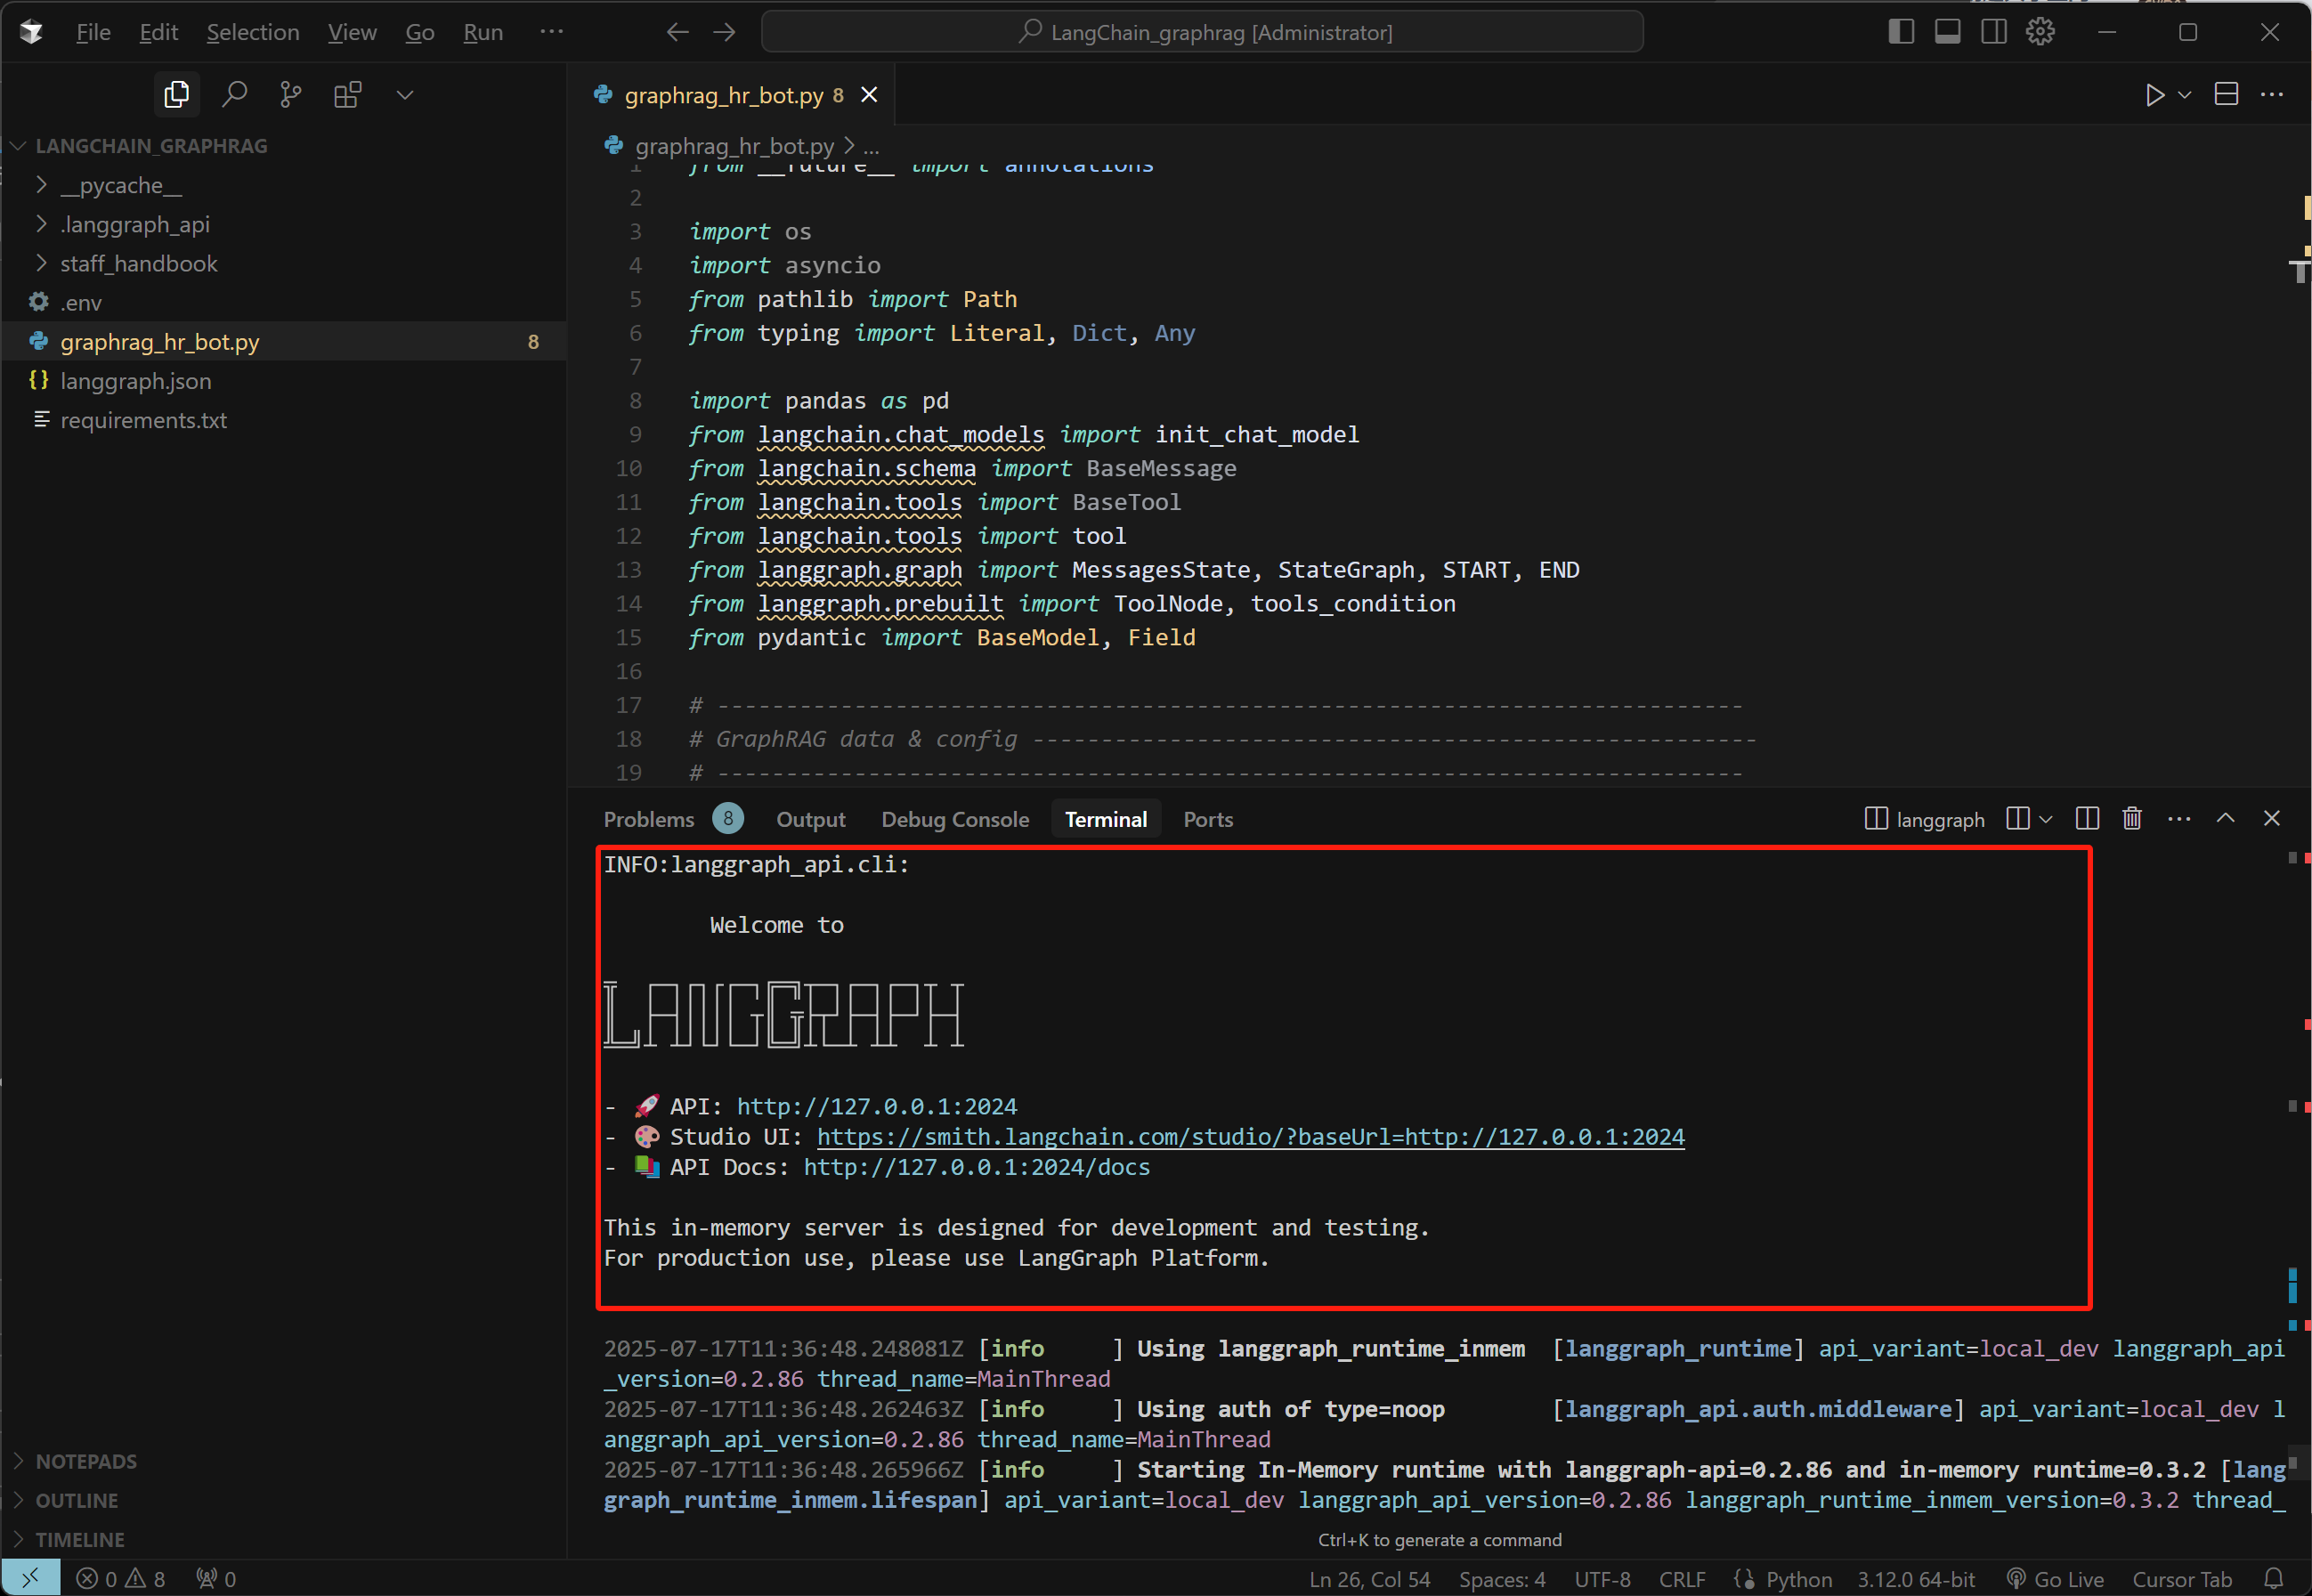
Task: Open requirements.txt file
Action: [x=283, y=420]
